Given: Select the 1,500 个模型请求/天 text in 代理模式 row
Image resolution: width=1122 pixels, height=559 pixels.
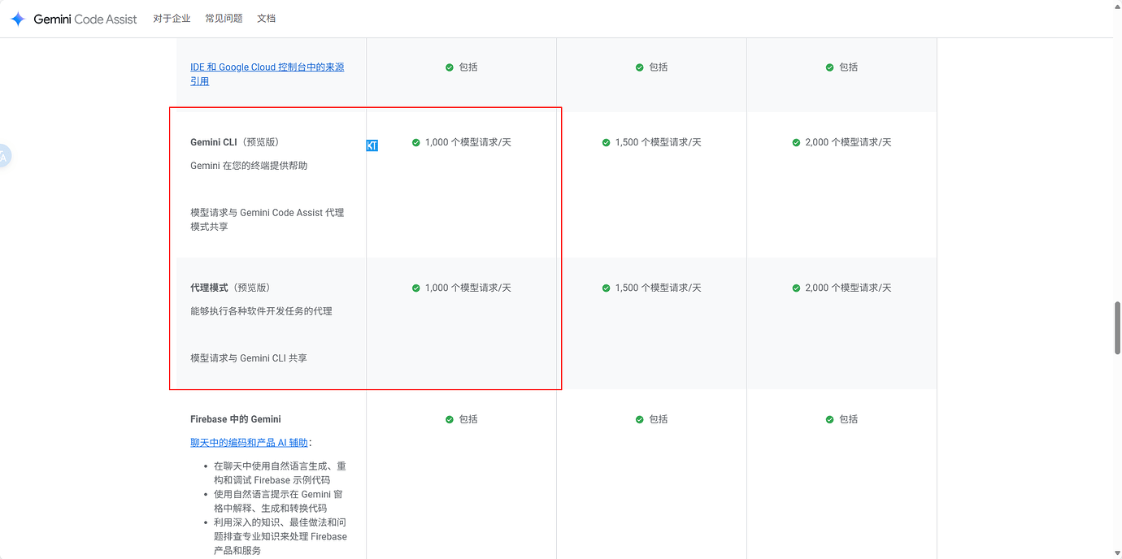Looking at the screenshot, I should tap(659, 288).
